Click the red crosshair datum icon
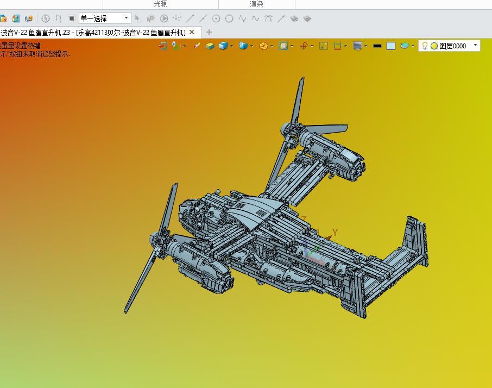492x388 pixels. tap(304, 46)
